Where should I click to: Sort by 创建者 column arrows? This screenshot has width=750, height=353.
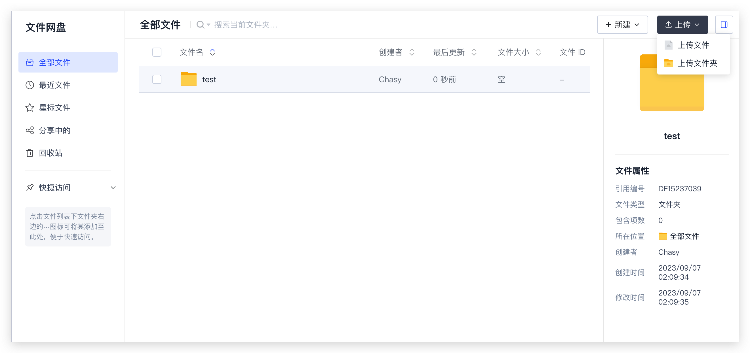click(x=411, y=52)
